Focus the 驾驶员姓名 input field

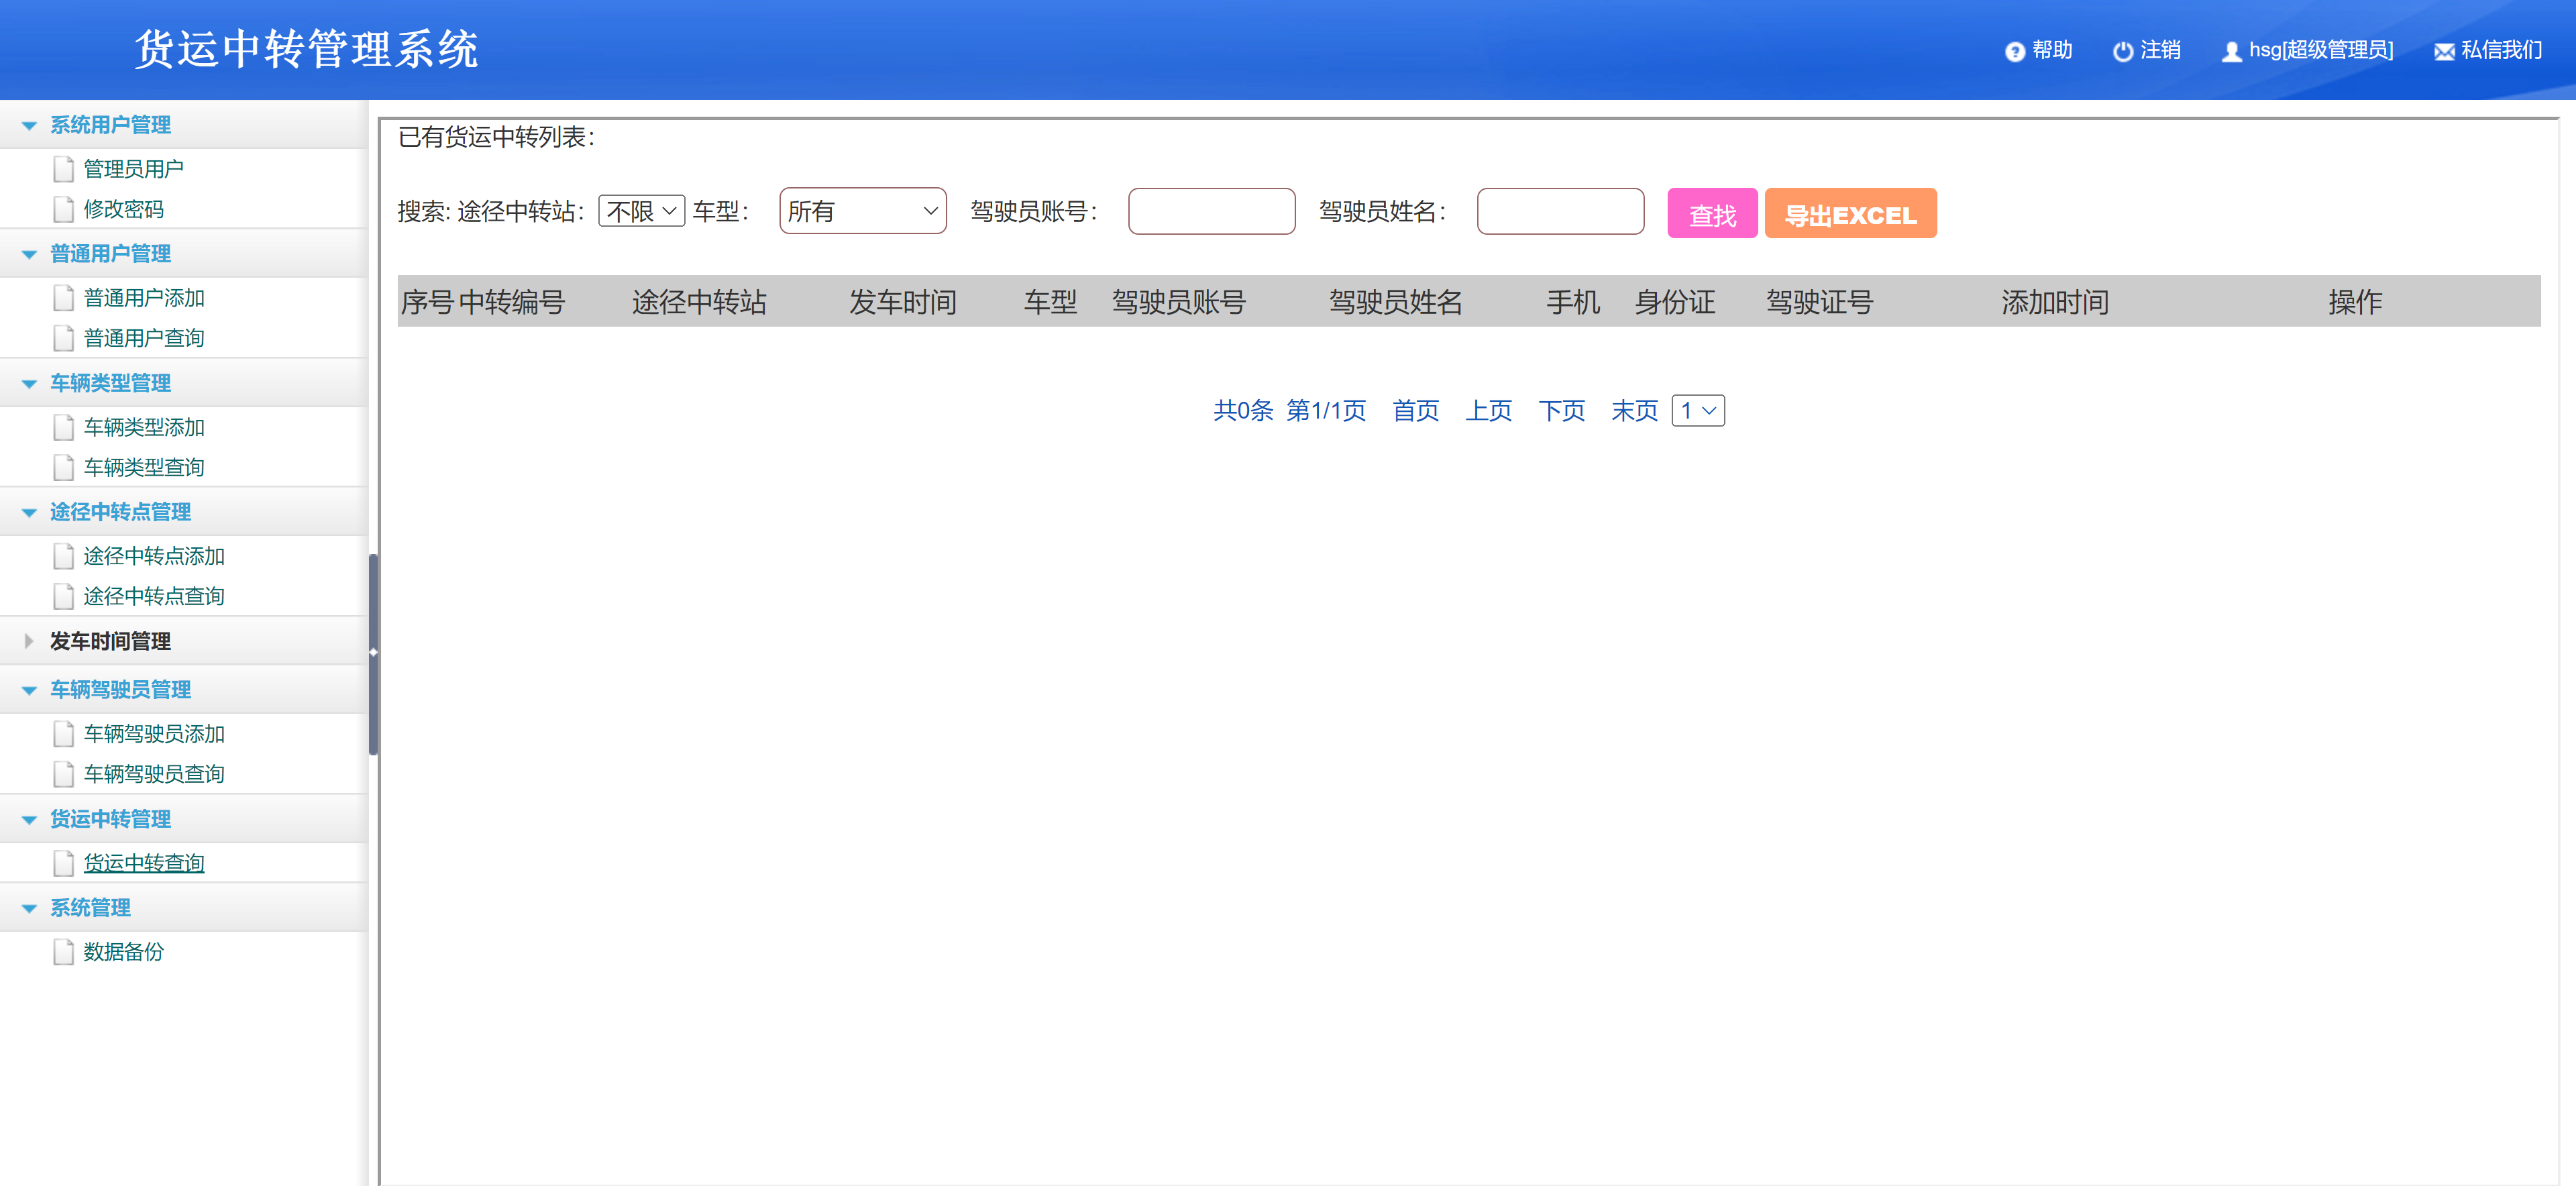(1560, 211)
